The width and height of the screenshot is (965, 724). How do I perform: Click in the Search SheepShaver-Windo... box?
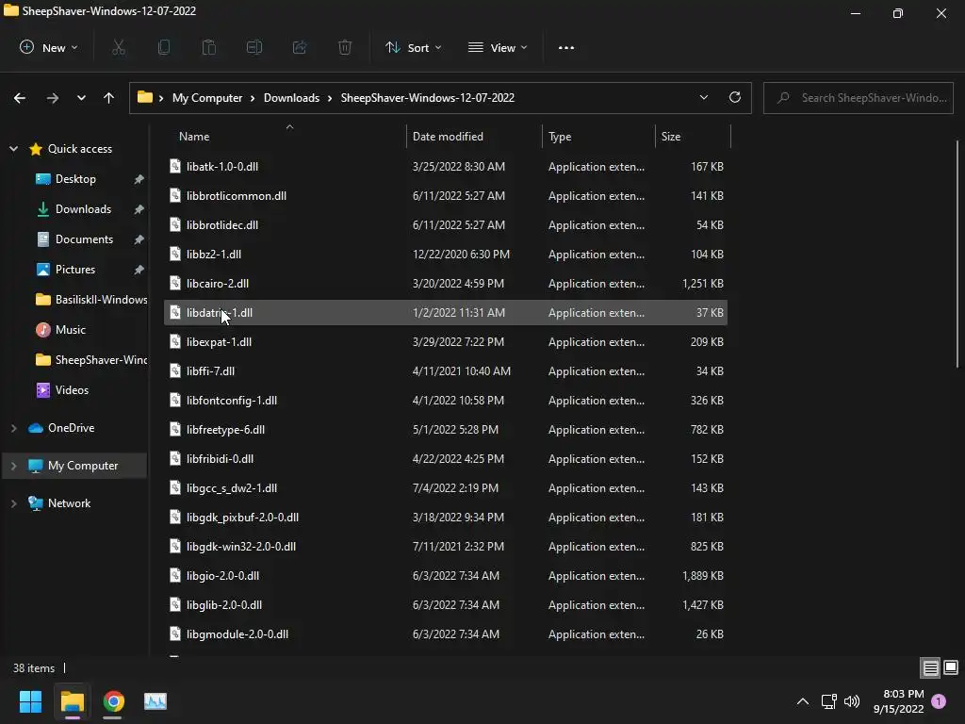[x=858, y=97]
